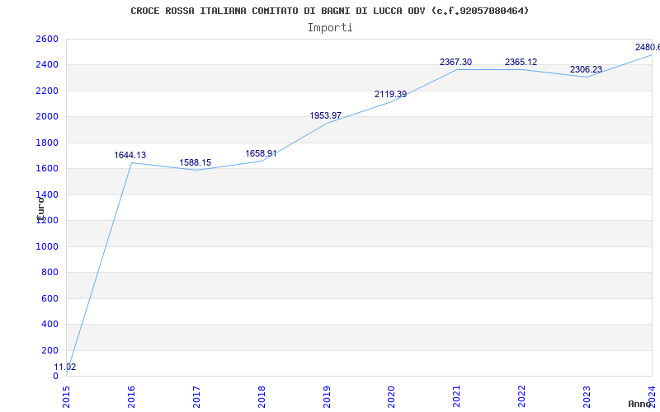This screenshot has height=412, width=660.
Task: Click the chart title with the organization name
Action: (x=330, y=11)
